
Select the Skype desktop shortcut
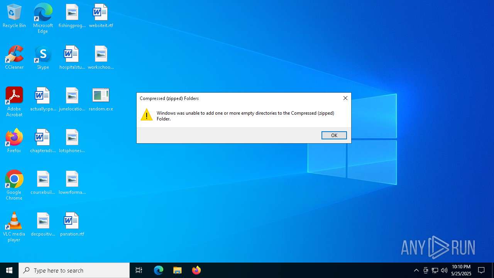click(x=43, y=58)
